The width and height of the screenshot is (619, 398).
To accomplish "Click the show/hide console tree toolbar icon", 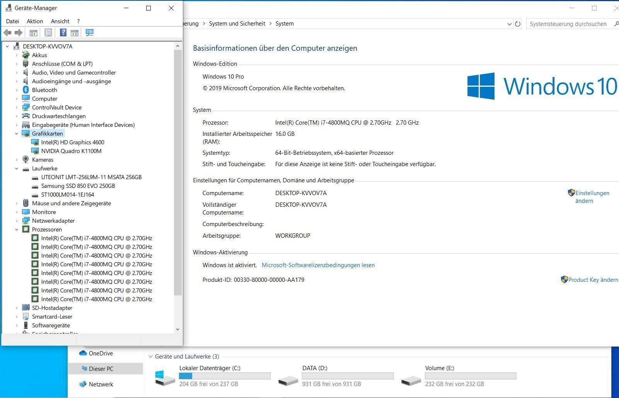I will (34, 33).
